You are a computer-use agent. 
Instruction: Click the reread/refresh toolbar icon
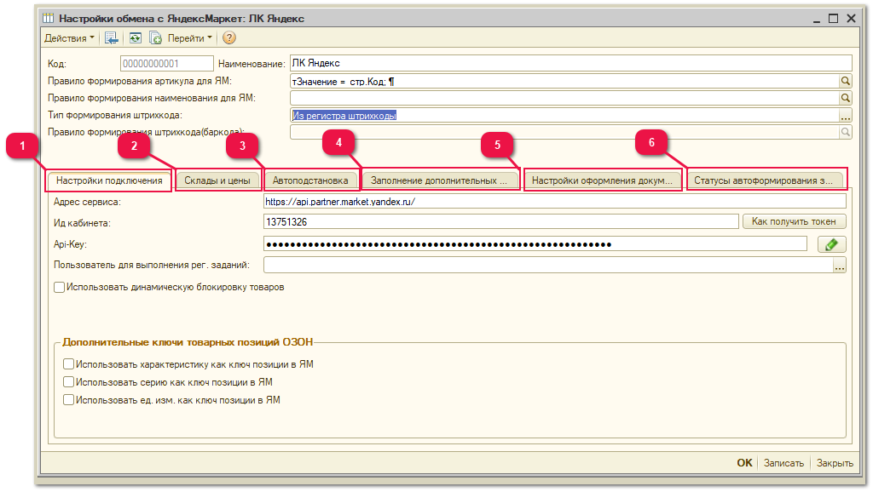[x=136, y=37]
